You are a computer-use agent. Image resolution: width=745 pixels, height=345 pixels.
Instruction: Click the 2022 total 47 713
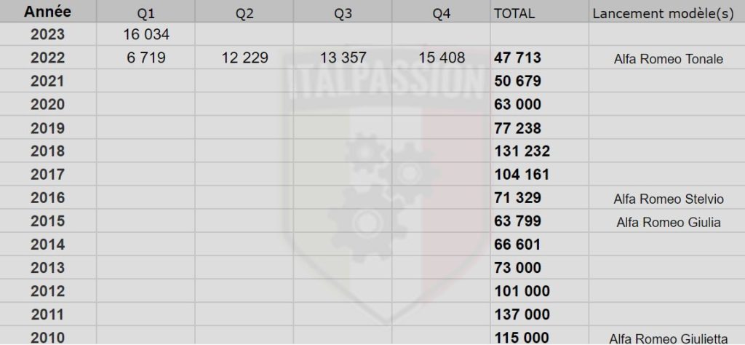(x=540, y=58)
